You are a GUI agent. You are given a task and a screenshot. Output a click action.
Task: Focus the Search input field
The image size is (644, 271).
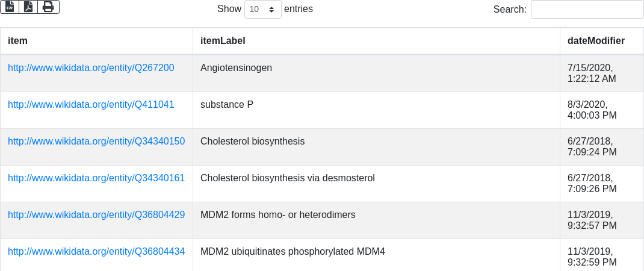coord(587,9)
